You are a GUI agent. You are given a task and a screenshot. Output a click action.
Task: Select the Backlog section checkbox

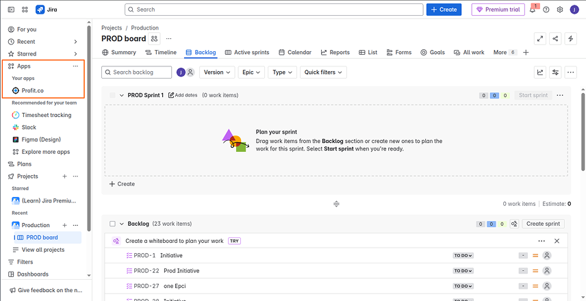click(112, 224)
